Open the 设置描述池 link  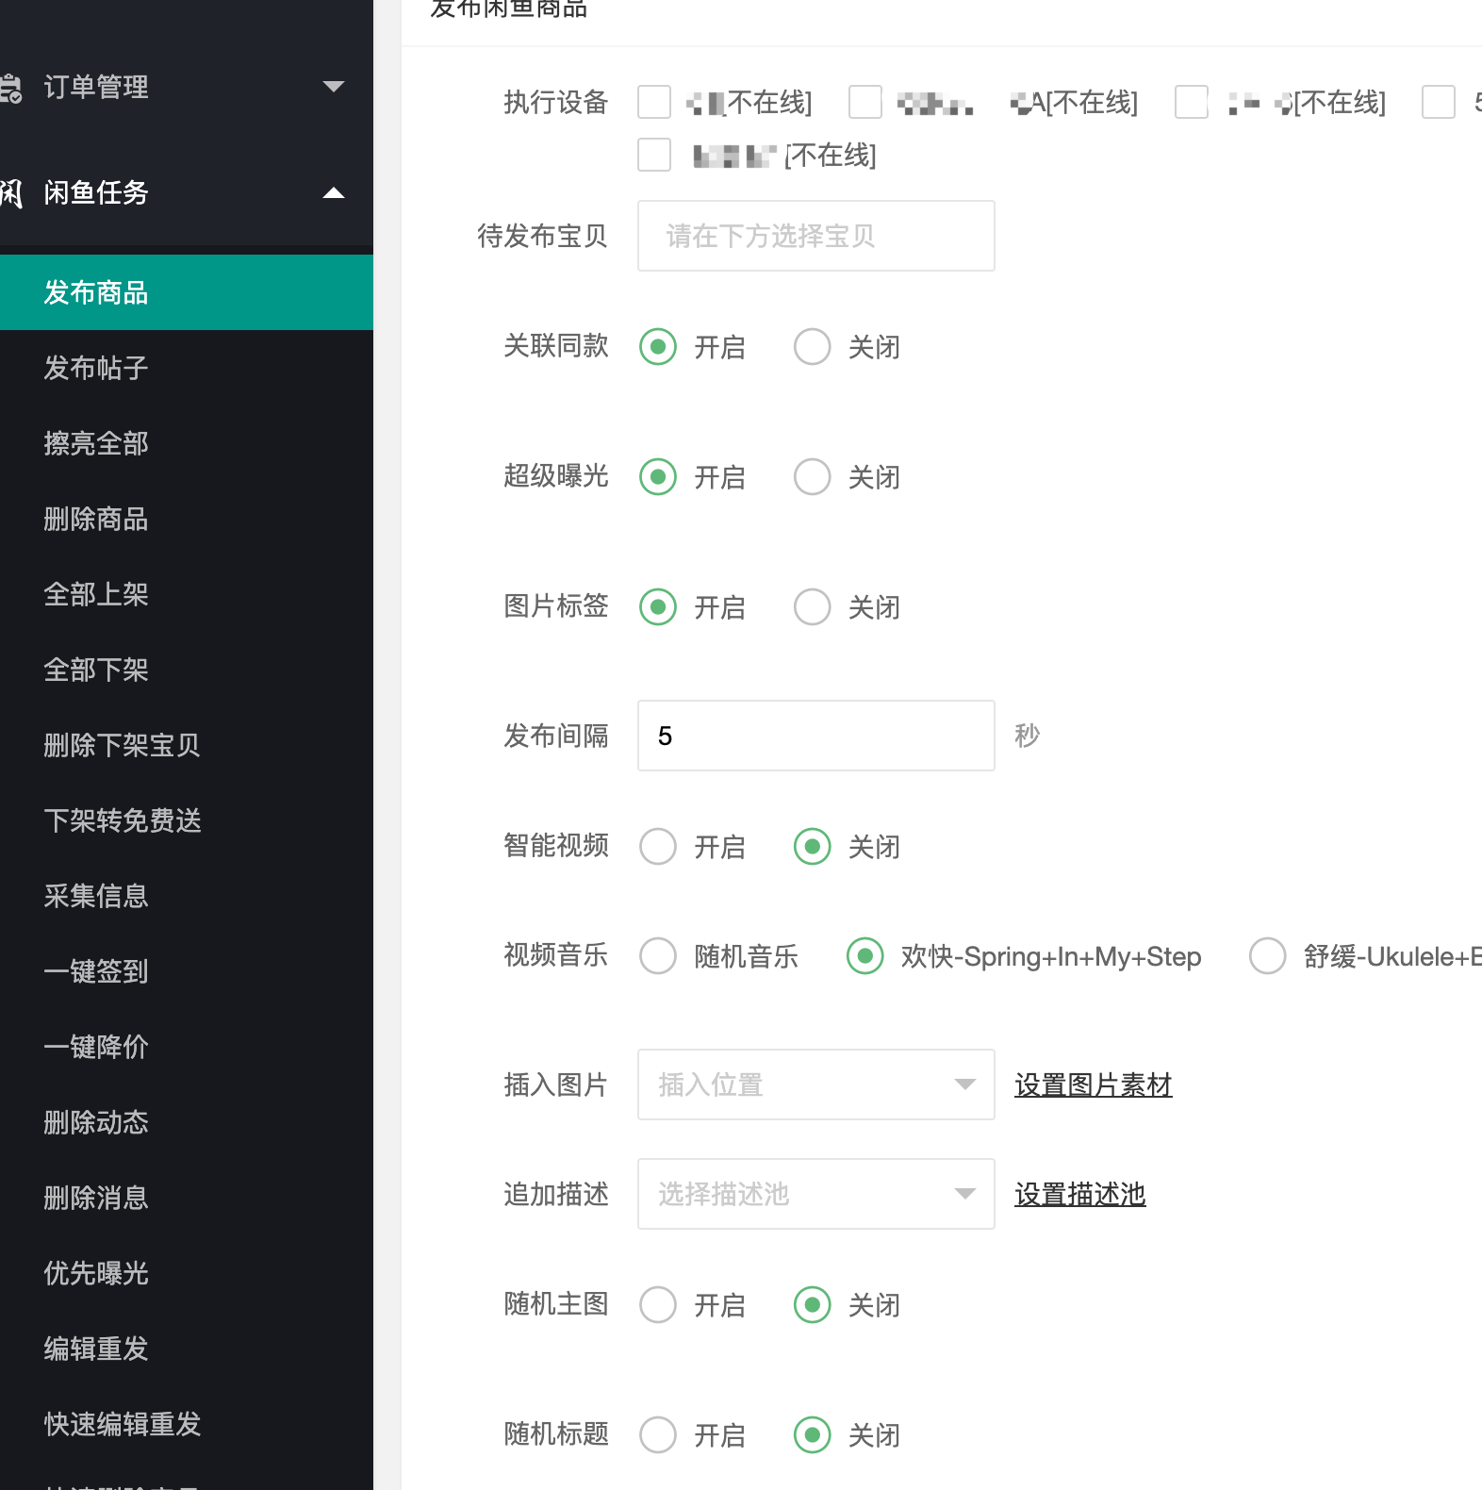click(1079, 1194)
